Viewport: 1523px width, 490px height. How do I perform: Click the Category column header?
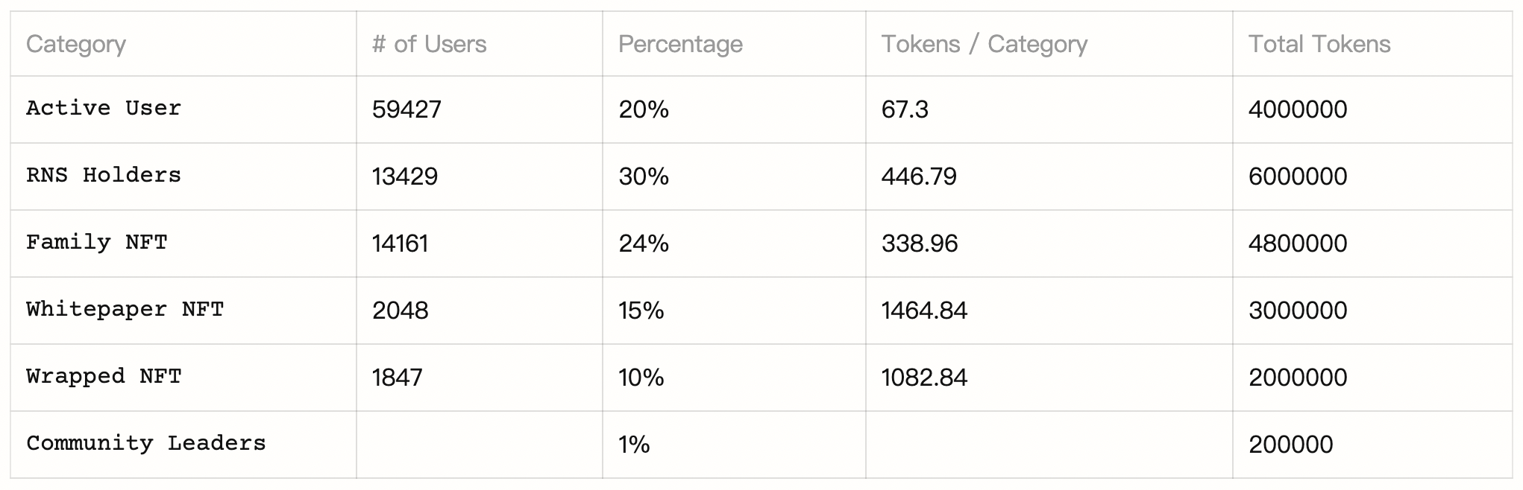point(76,44)
